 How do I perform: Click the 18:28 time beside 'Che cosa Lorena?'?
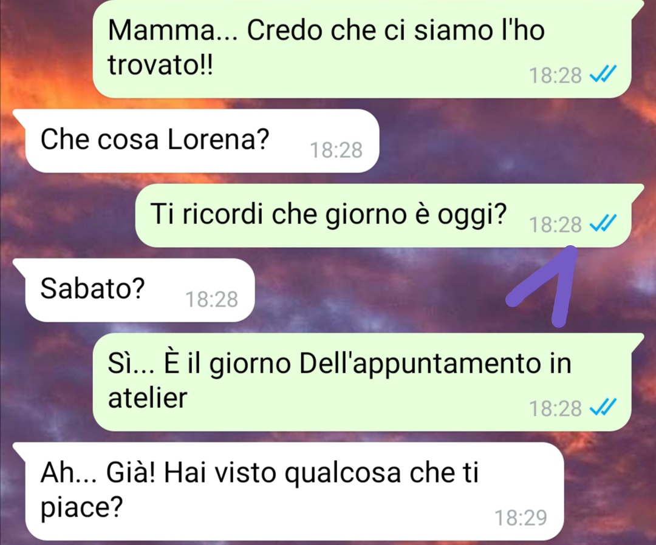pyautogui.click(x=336, y=150)
